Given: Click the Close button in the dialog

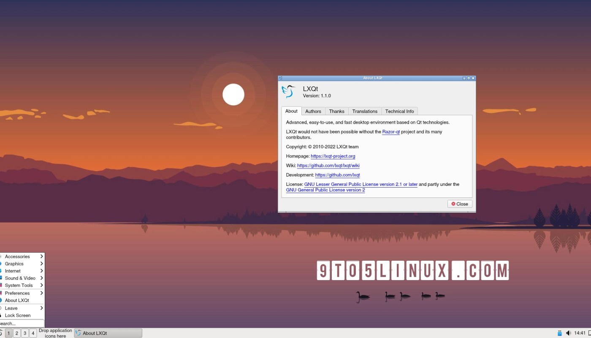Looking at the screenshot, I should coord(460,204).
